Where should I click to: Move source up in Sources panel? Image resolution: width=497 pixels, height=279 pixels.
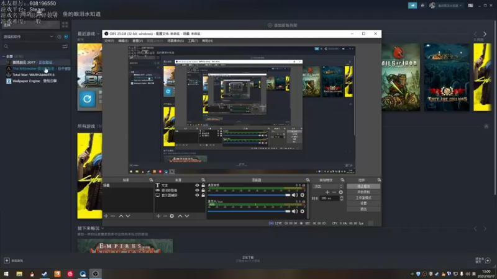tap(180, 216)
